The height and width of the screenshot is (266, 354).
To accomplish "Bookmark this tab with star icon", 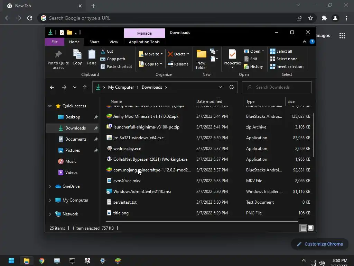I will click(310, 18).
